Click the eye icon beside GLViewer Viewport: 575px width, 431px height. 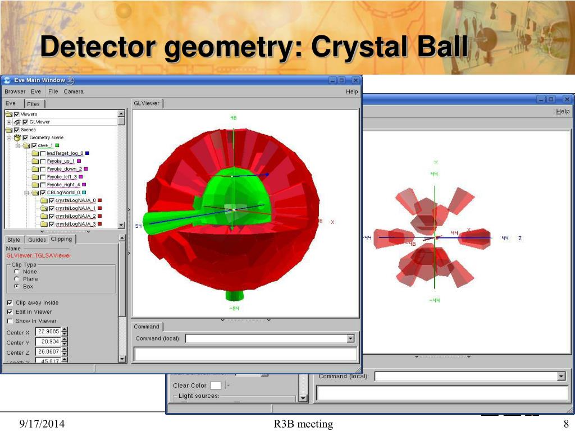[x=17, y=122]
